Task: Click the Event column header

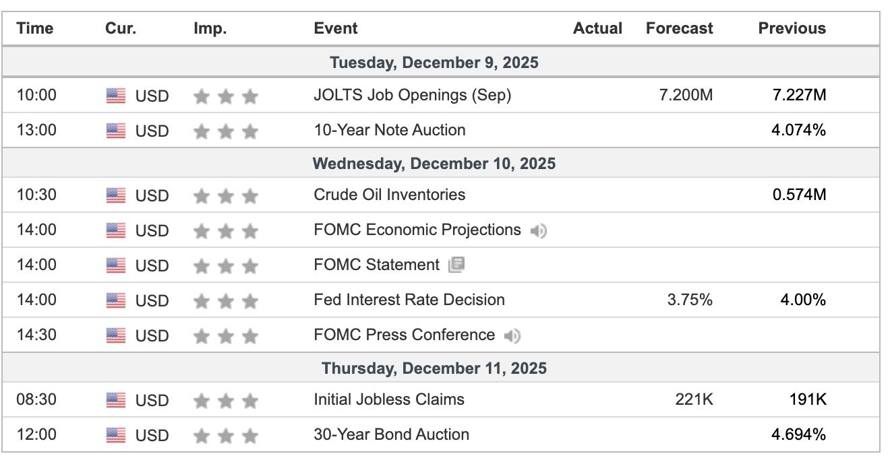Action: click(335, 28)
